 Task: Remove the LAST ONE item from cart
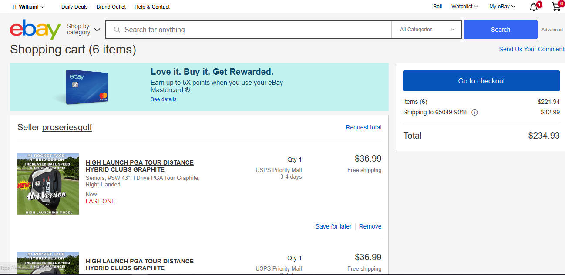[x=370, y=226]
